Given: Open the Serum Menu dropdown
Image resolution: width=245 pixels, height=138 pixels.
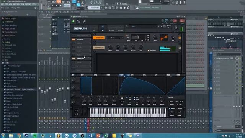Looking at the screenshot, I should pyautogui.click(x=169, y=26).
